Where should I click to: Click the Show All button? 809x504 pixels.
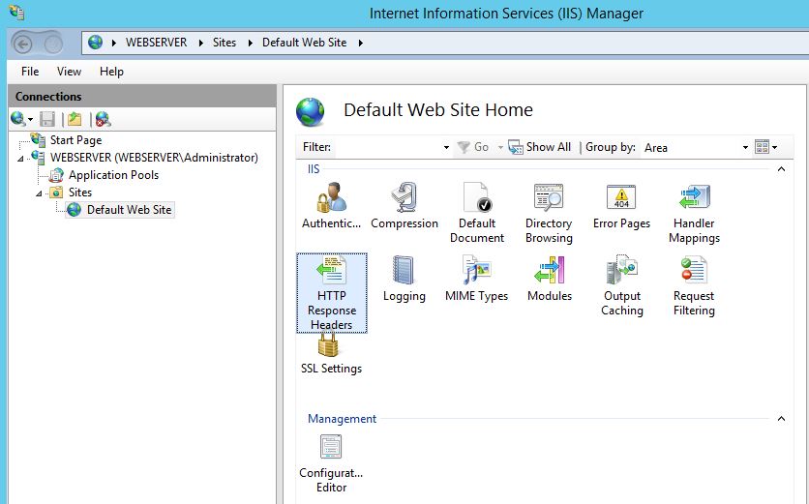point(540,147)
